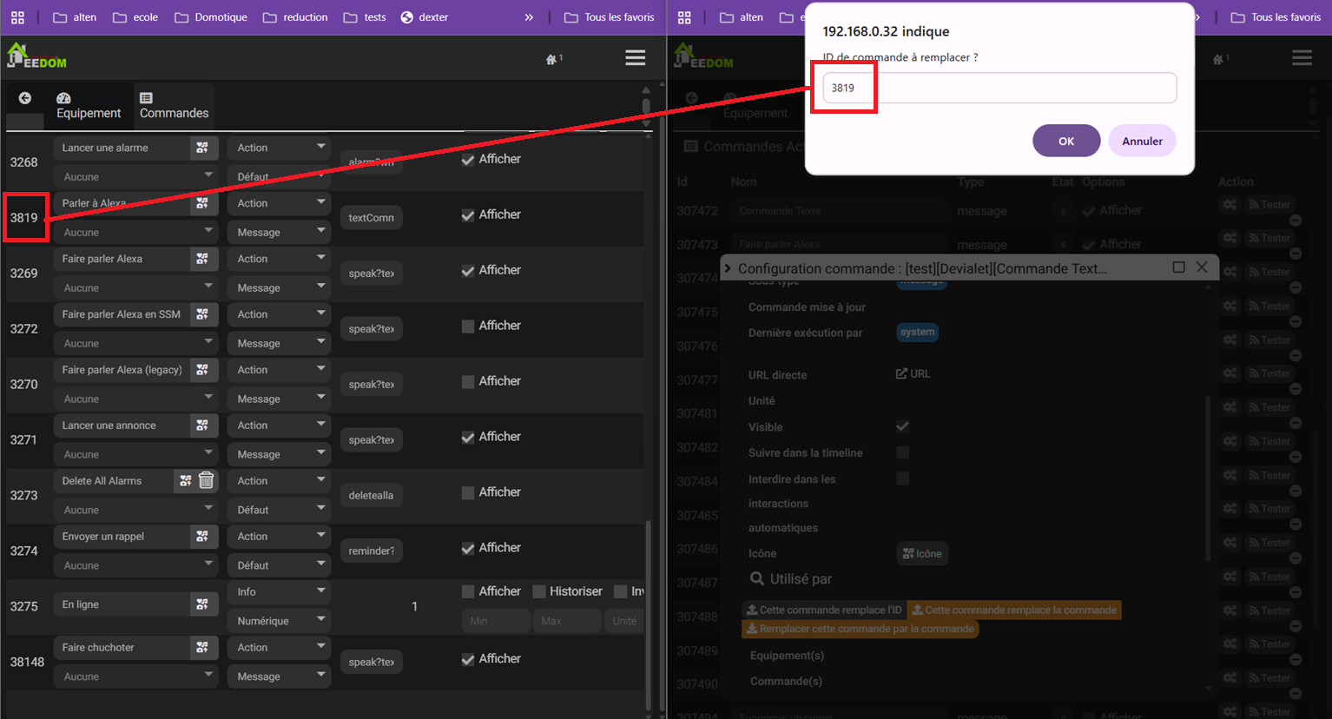Go back with the round arrow icon
This screenshot has width=1332, height=719.
tap(25, 98)
